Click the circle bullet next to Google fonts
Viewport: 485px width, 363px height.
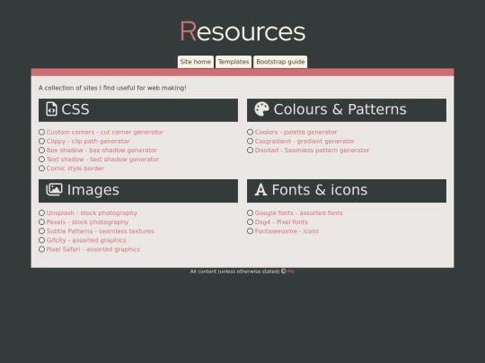tap(251, 213)
